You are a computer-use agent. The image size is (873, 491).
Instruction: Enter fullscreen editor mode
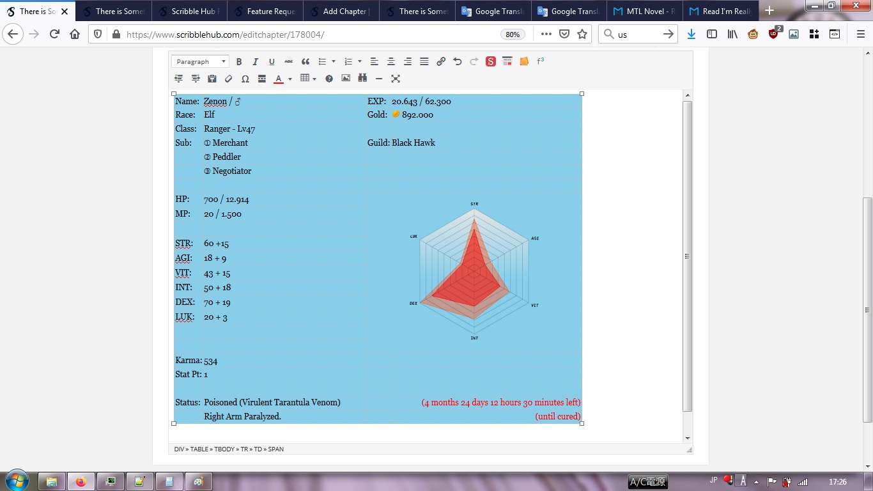tap(396, 79)
